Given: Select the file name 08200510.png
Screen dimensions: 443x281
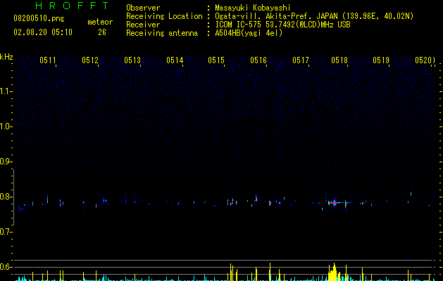Looking at the screenshot, I should tap(39, 19).
